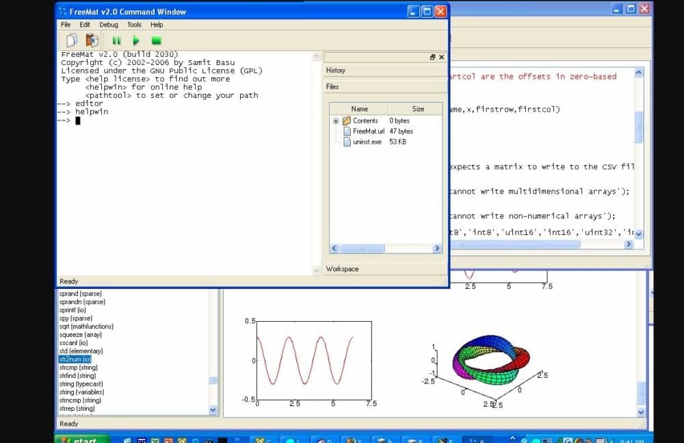Select uninst.exe in the Files list

pos(367,142)
